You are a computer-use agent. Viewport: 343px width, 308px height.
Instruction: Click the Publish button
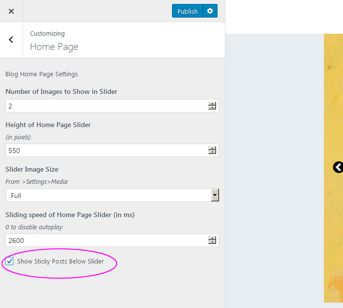coord(187,11)
